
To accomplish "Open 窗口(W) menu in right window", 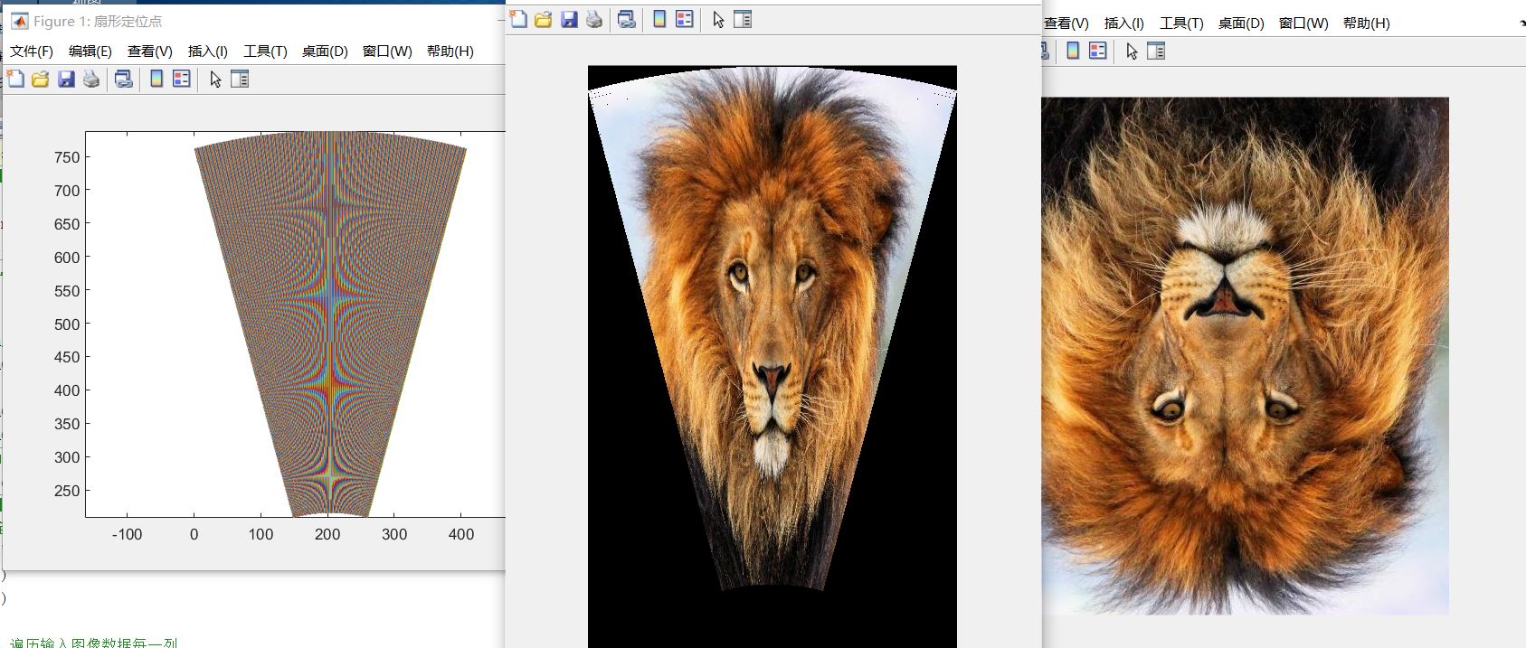I will pyautogui.click(x=1303, y=23).
